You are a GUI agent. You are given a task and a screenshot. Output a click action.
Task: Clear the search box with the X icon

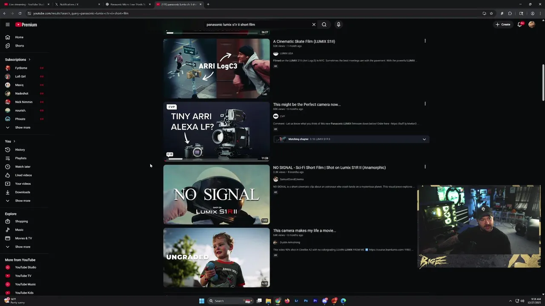314,25
